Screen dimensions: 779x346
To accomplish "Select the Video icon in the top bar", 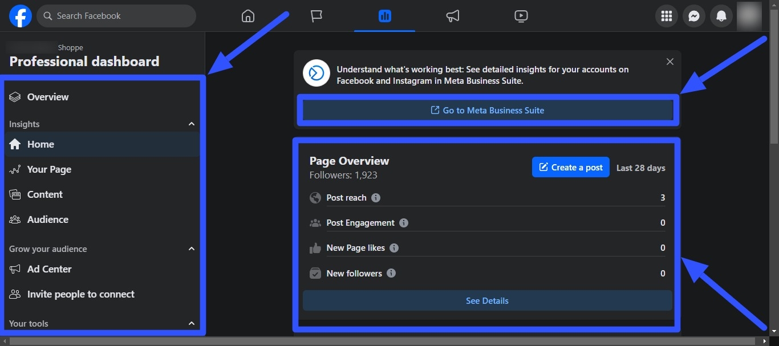I will 521,16.
